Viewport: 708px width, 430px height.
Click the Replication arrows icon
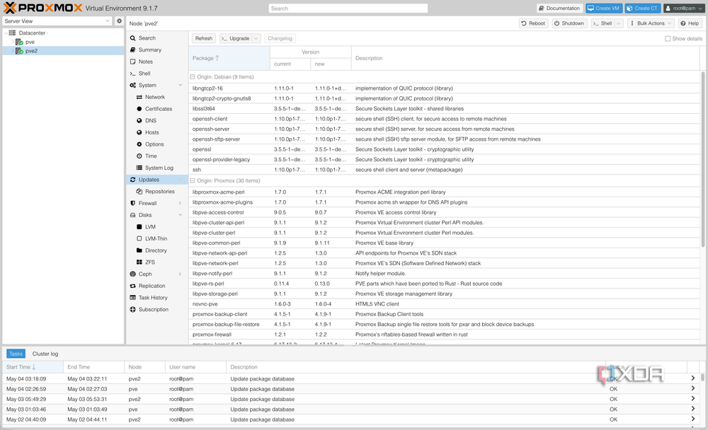(x=133, y=286)
